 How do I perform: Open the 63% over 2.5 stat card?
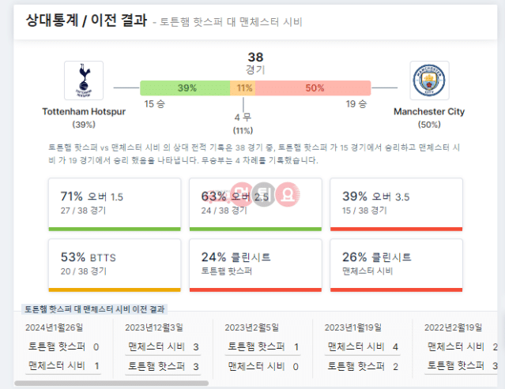pyautogui.click(x=255, y=204)
